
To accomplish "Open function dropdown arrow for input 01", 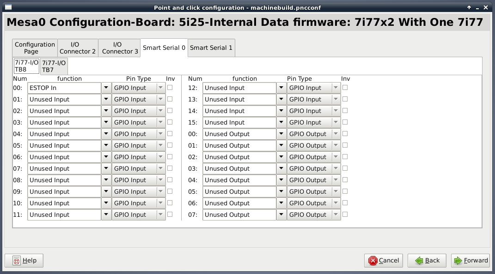I will [x=106, y=100].
